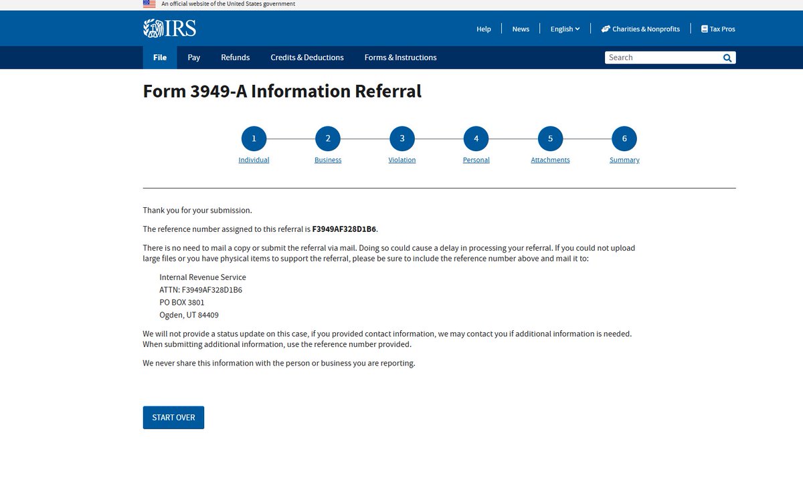The width and height of the screenshot is (803, 504).
Task: Click the IRS logo
Action: [x=169, y=28]
